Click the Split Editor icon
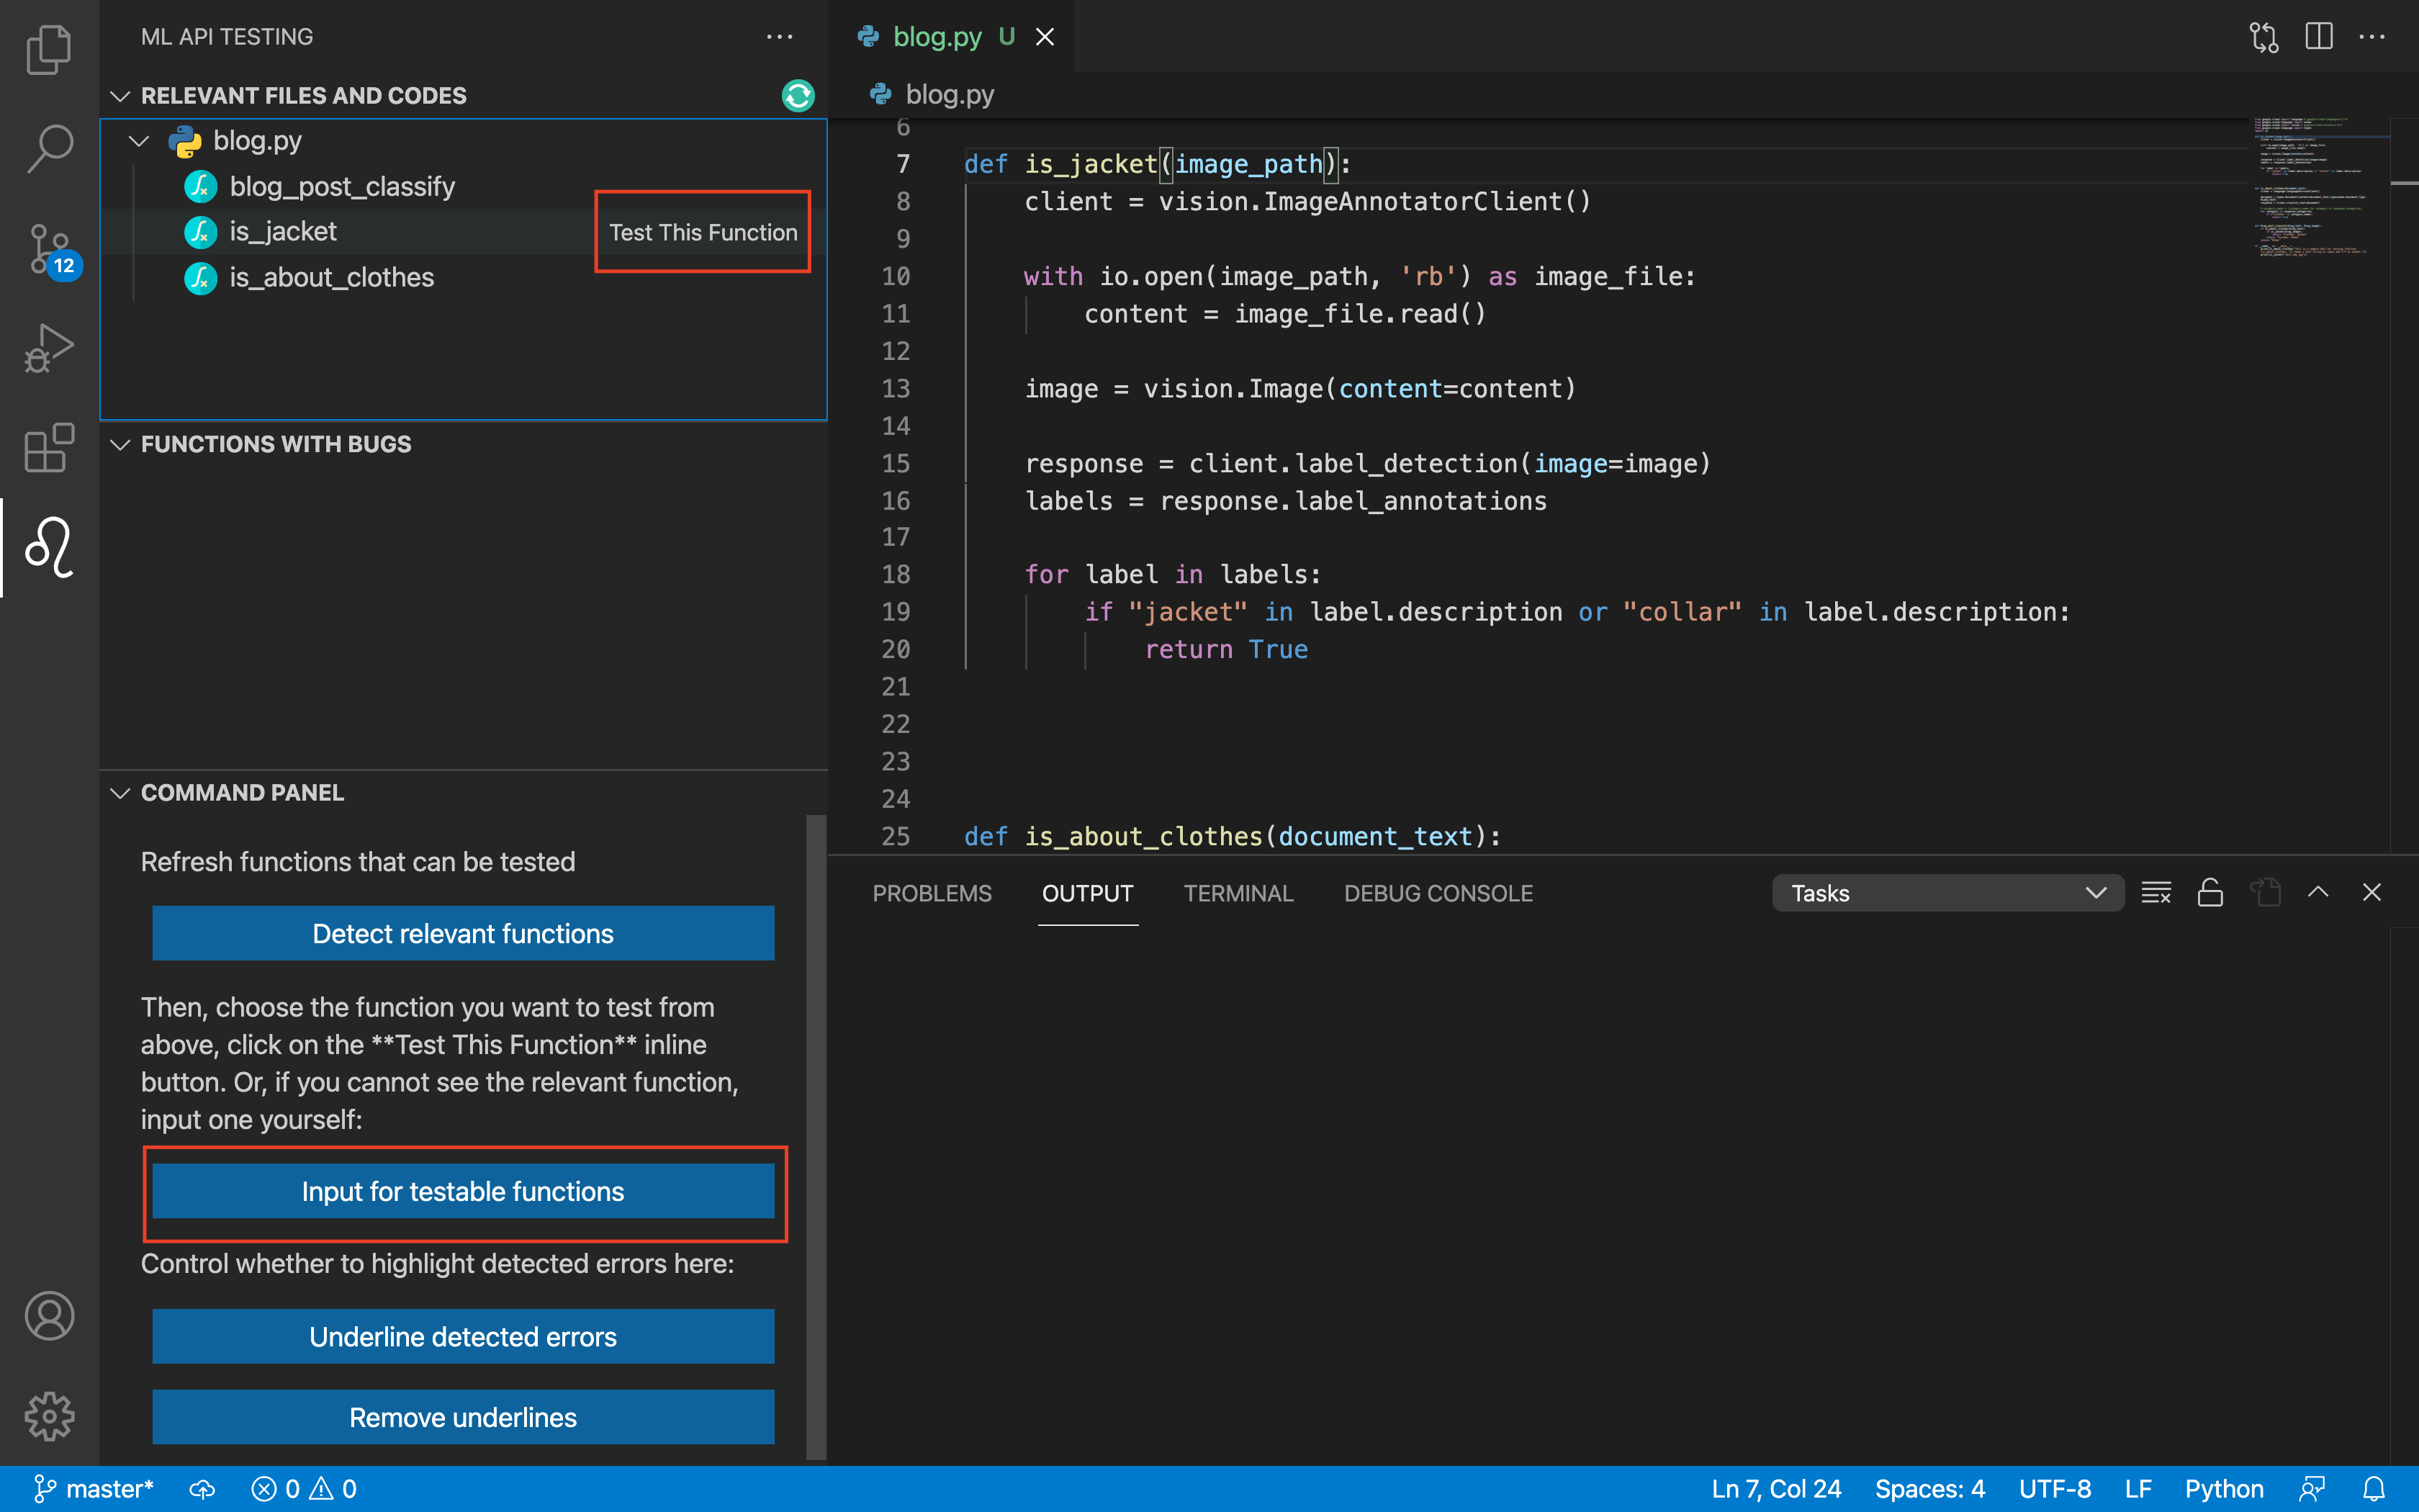The width and height of the screenshot is (2419, 1512). click(2318, 37)
